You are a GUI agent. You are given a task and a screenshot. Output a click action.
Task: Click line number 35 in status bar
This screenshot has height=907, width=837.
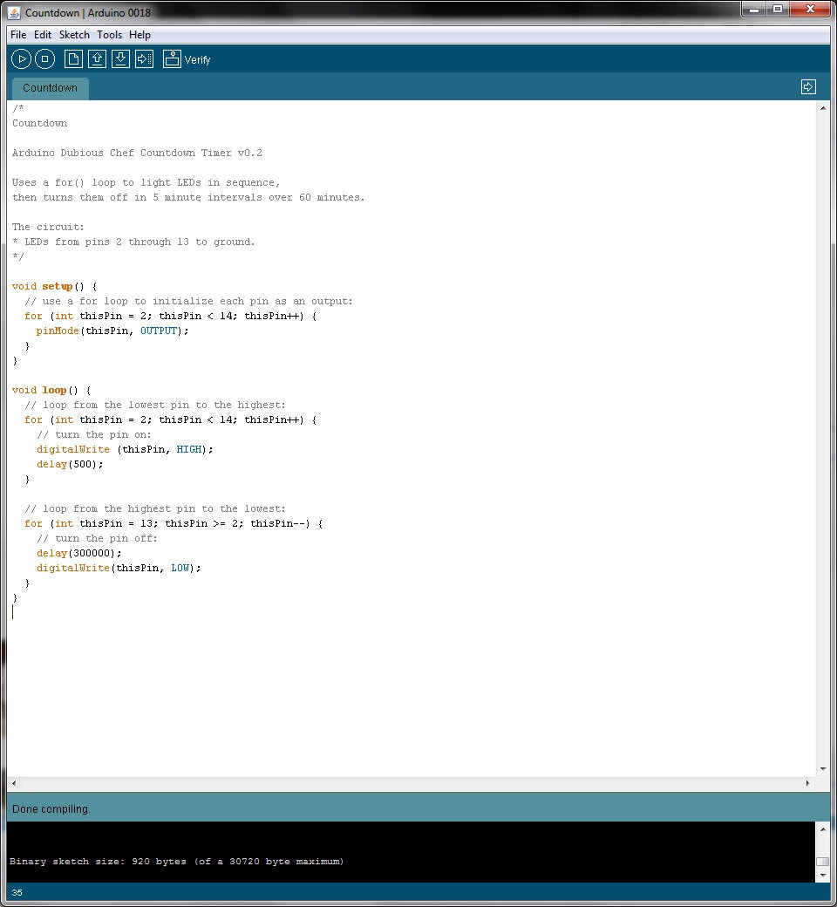pyautogui.click(x=17, y=892)
